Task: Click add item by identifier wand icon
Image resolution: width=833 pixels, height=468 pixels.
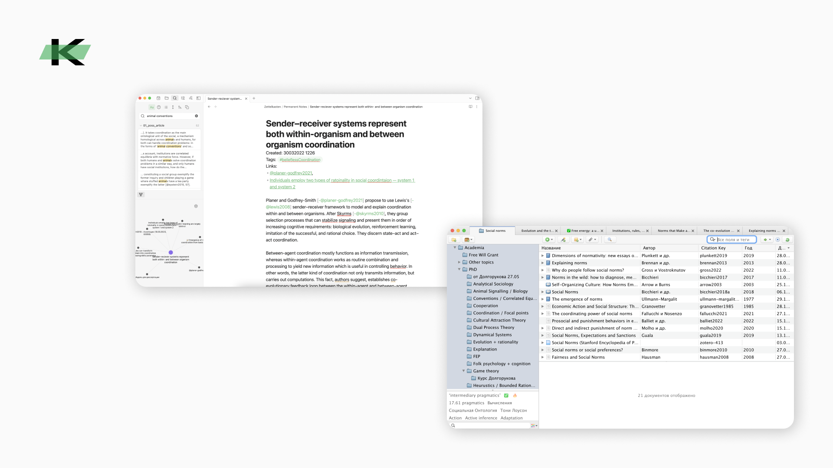Action: (x=563, y=240)
